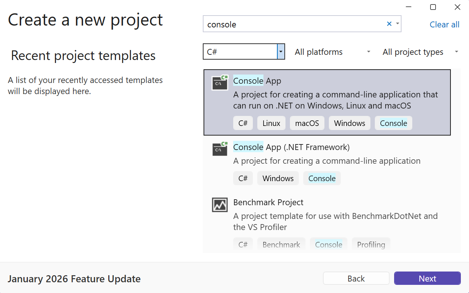Click the C# tag under Console App
This screenshot has width=469, height=293.
coord(243,123)
